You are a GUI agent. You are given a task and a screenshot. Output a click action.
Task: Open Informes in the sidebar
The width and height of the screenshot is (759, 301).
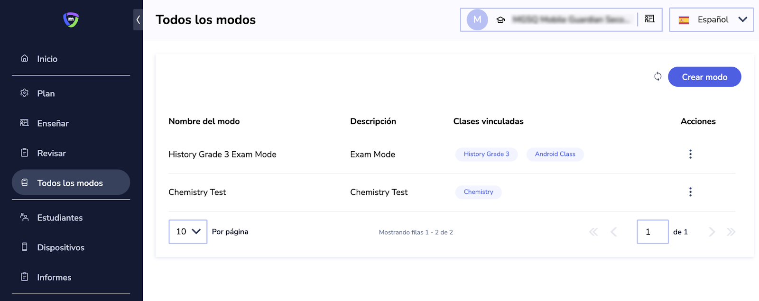[x=54, y=277]
